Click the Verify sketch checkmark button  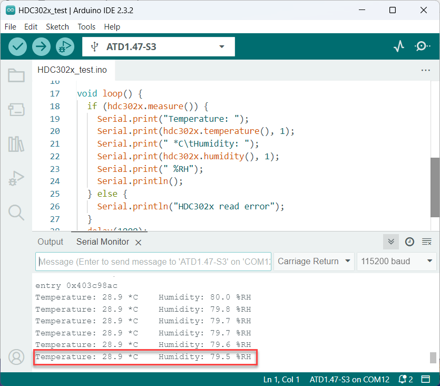18,46
